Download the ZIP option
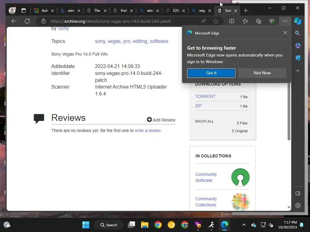The width and height of the screenshot is (310, 232). (x=198, y=106)
